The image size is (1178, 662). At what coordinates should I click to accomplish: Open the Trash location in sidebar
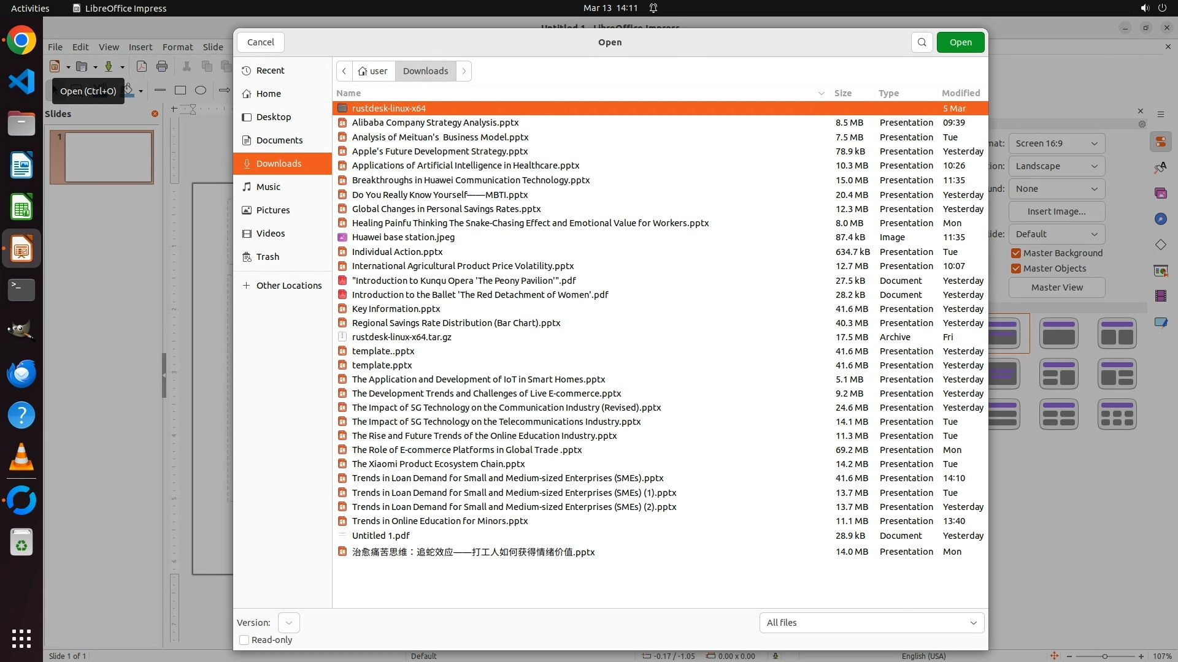coord(268,257)
